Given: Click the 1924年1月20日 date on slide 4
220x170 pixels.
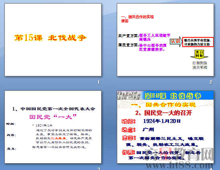Looking at the screenshot, I should click(x=162, y=121).
